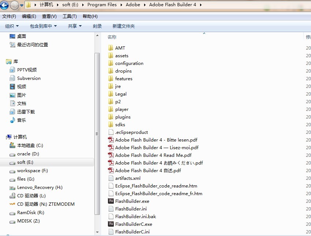The width and height of the screenshot is (311, 236).
Task: Click the 视频 library film icon
Action: (12, 86)
